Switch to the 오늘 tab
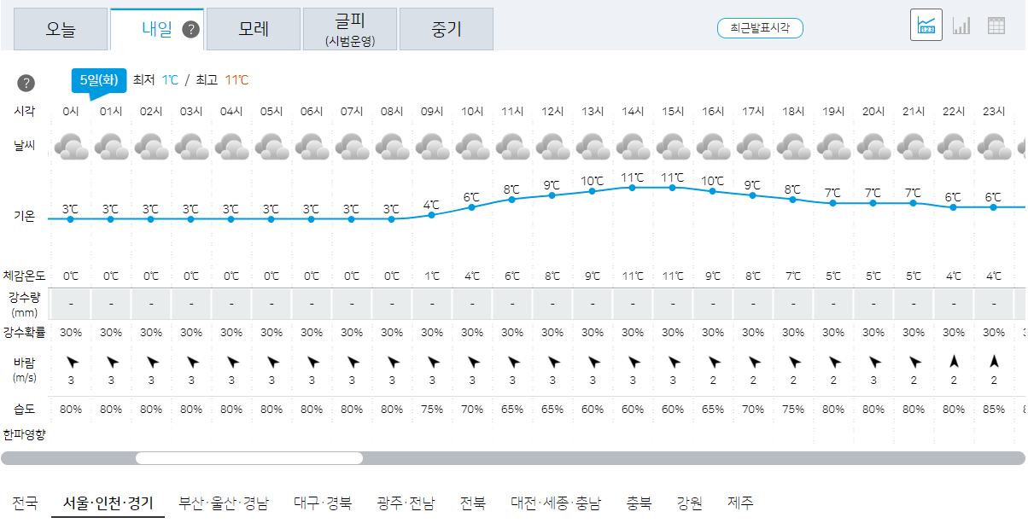Viewport: 1028px width, 529px height. point(61,28)
